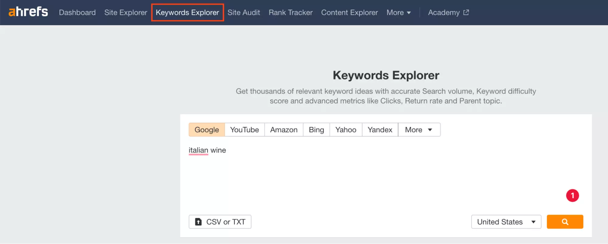The image size is (608, 244).
Task: Click into the keyword text area with italian wine
Action: 386,176
